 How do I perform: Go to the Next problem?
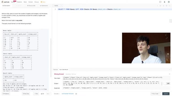[x=48, y=94]
